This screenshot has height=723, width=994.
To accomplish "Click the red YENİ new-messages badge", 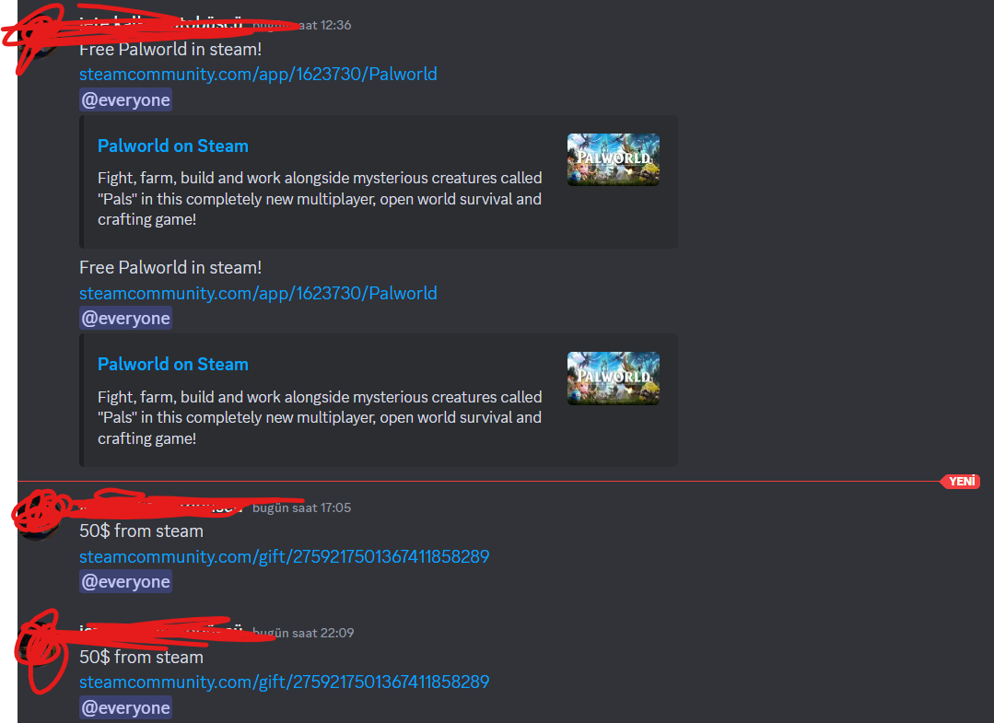I will [961, 482].
